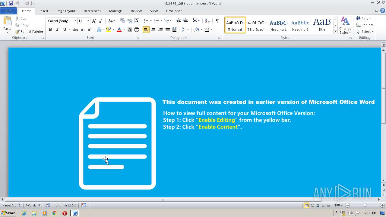Click the Cut command

(21, 18)
